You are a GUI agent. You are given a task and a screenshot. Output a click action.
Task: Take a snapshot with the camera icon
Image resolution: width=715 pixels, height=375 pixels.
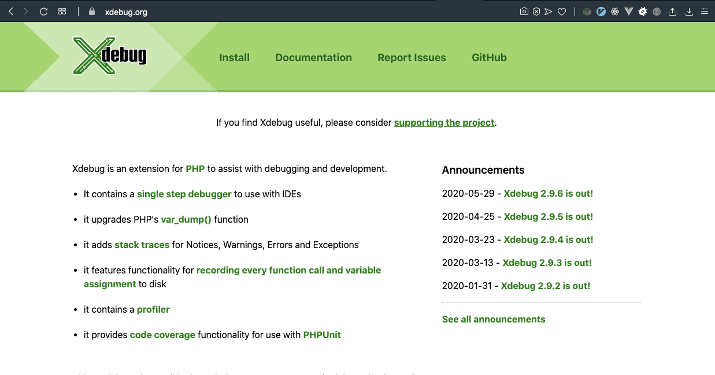(x=524, y=12)
